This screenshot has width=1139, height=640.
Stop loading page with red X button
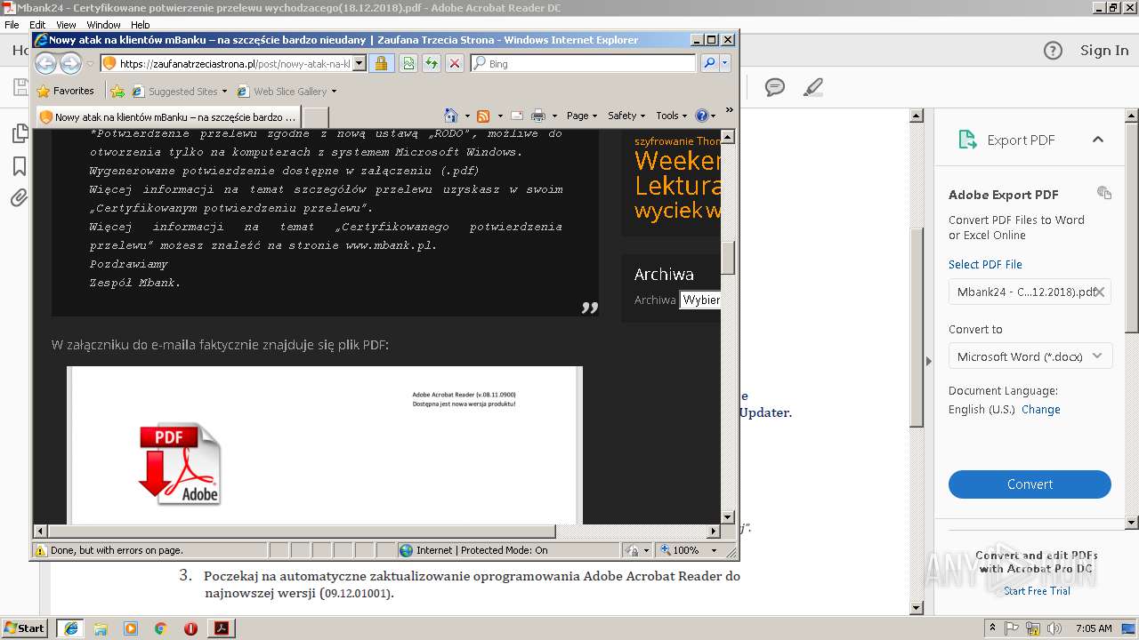[454, 63]
